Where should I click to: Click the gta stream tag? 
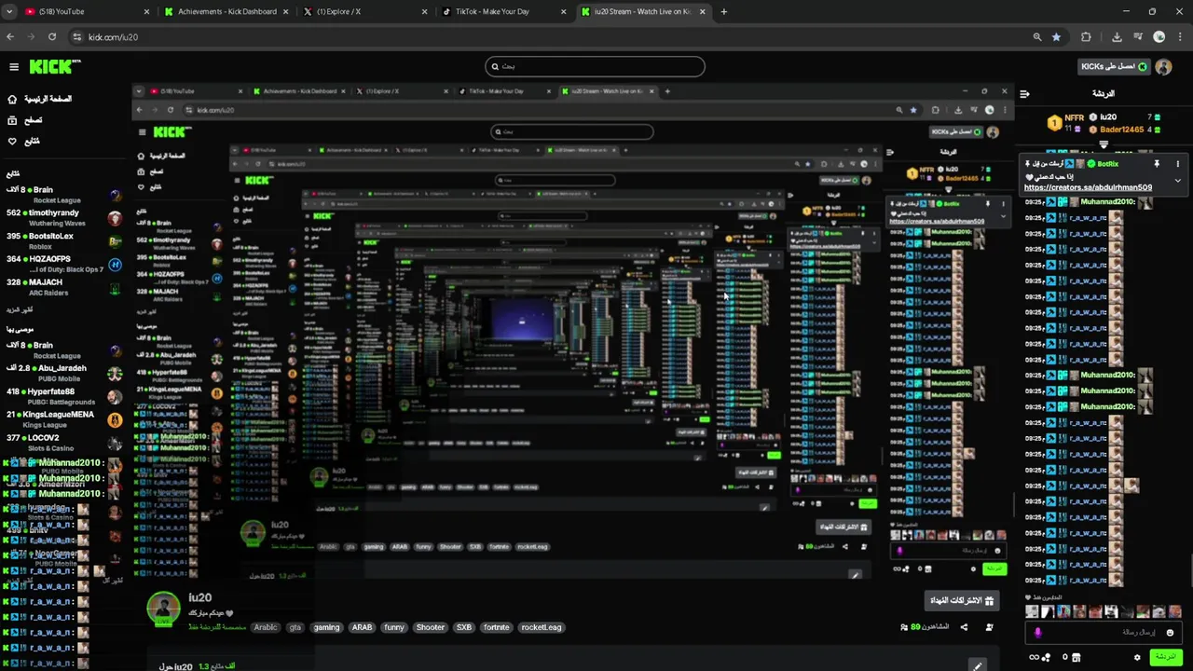point(295,627)
